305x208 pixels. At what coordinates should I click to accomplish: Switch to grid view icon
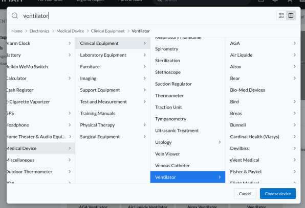pos(281,15)
